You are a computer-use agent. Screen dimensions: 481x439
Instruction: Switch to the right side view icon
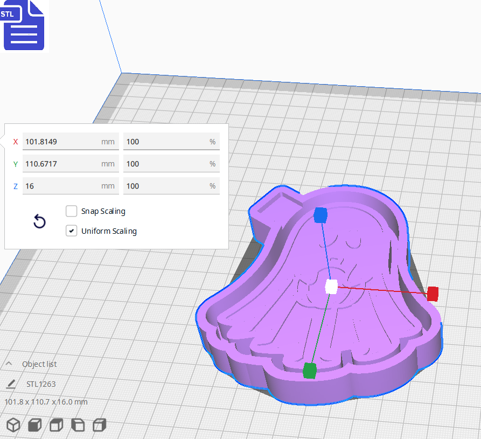click(x=99, y=425)
